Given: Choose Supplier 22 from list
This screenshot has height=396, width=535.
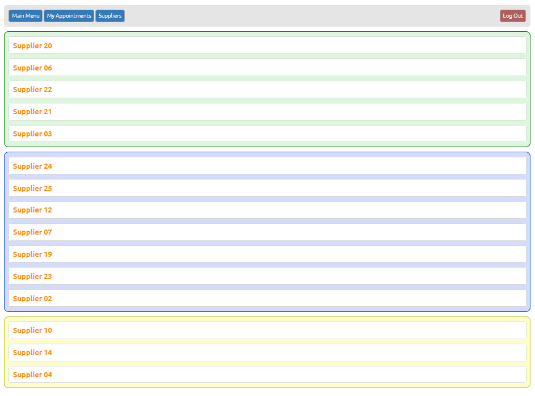Looking at the screenshot, I should [267, 90].
